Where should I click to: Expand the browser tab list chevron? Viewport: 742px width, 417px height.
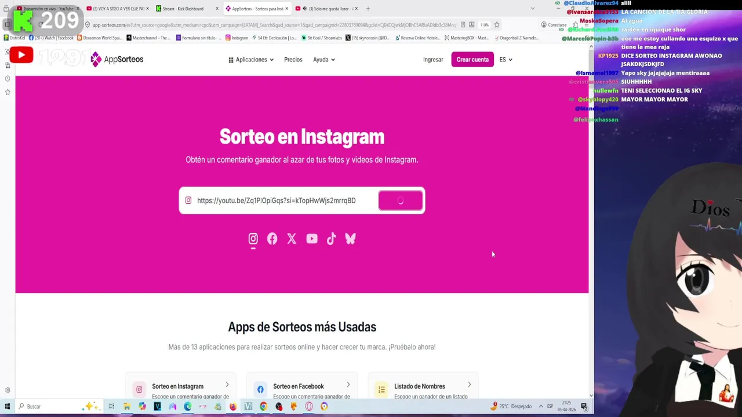click(x=533, y=9)
